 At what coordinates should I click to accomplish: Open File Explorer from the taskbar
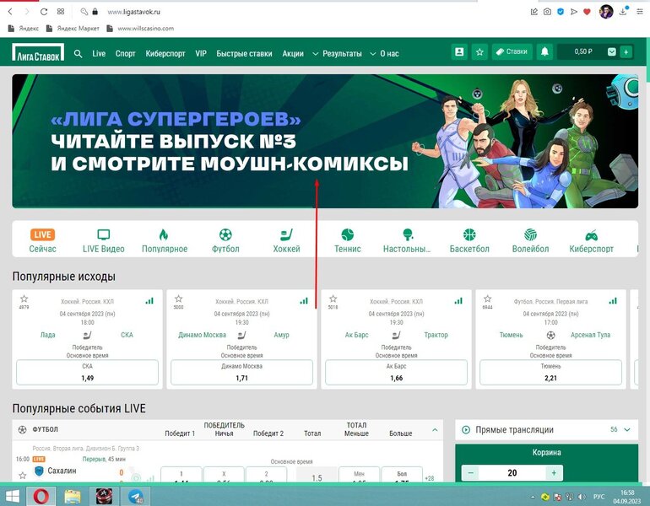(72, 496)
